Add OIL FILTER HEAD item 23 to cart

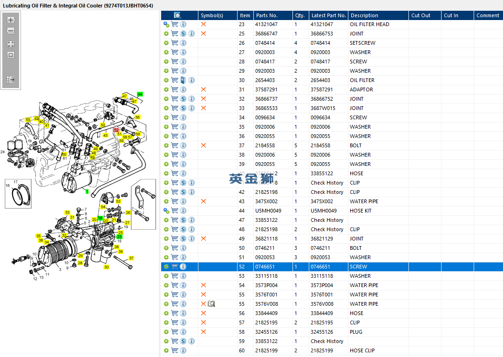click(x=175, y=24)
